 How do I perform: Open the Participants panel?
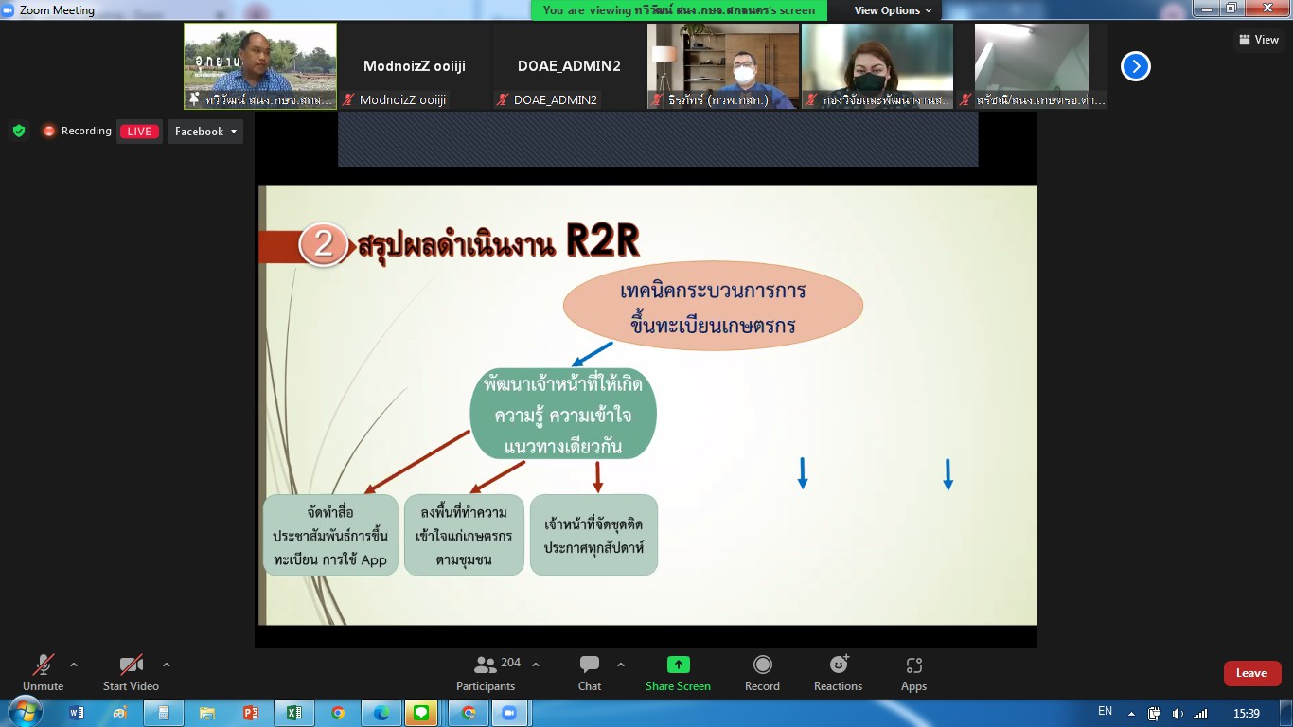[486, 673]
